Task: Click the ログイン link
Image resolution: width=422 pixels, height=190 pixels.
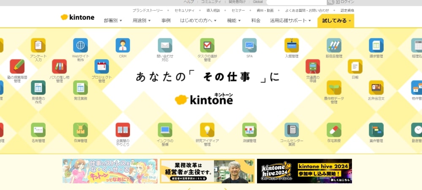Action: coord(345,2)
